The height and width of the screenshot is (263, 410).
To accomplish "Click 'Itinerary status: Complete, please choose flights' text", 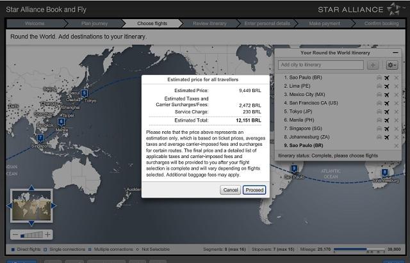I will click(x=328, y=155).
